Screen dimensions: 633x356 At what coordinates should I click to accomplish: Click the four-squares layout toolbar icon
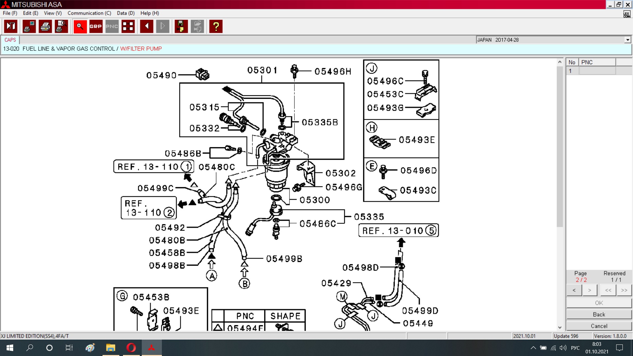pos(128,26)
